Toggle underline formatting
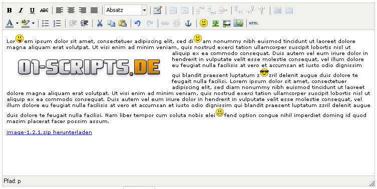377x189 pixels. click(32, 10)
